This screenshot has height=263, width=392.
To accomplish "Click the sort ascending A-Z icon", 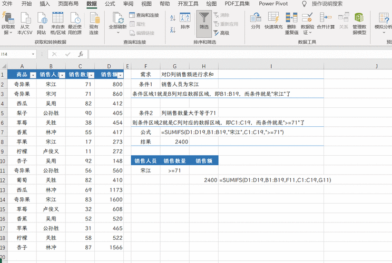I will click(173, 18).
